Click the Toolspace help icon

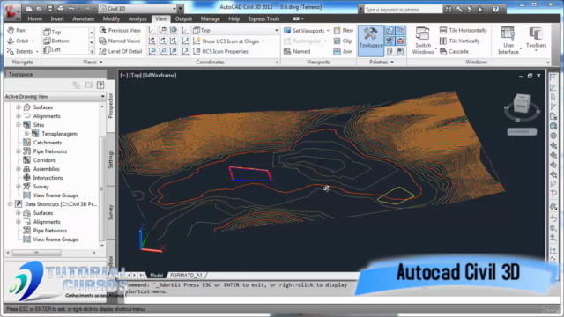100,85
